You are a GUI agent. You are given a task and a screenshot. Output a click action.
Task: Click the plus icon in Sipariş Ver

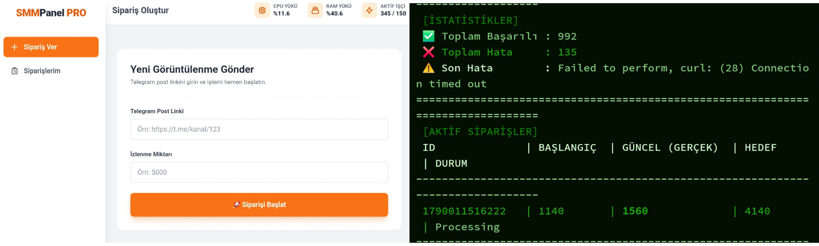(x=14, y=47)
